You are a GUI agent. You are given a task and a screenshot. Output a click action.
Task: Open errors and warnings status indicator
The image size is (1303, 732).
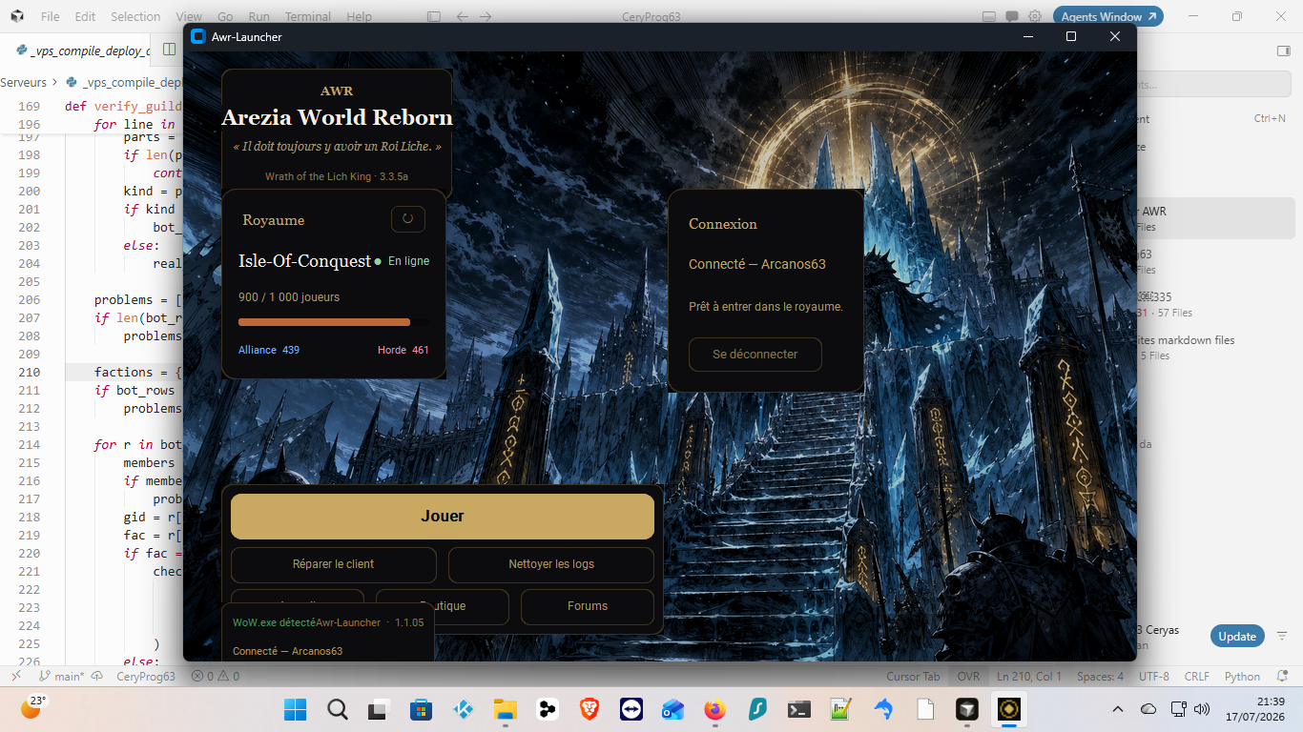(x=216, y=677)
